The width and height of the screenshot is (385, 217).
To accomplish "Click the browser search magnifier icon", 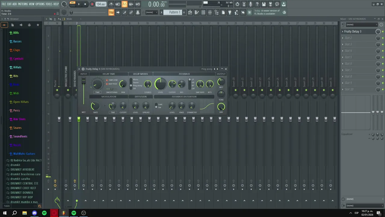I will (39, 206).
